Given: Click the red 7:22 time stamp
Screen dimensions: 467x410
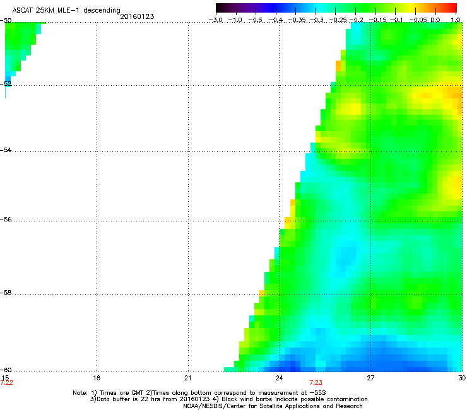Looking at the screenshot, I should coord(6,383).
